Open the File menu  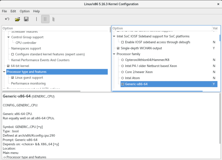tap(4, 11)
